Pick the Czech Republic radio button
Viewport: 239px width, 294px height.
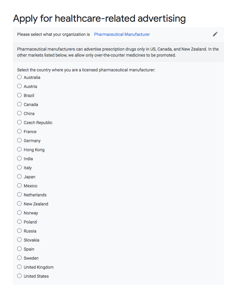point(20,122)
